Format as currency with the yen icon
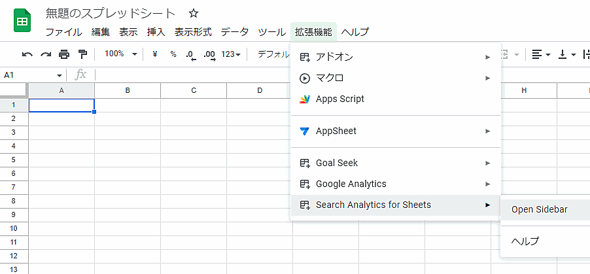Image resolution: width=590 pixels, height=274 pixels. coord(155,54)
